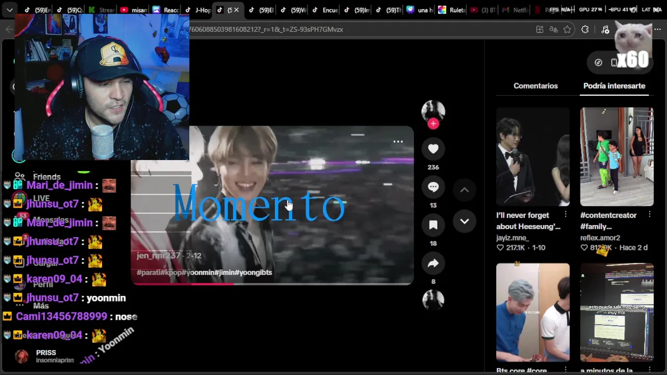Click the translate page icon in address bar
The image size is (667, 375).
point(553,30)
